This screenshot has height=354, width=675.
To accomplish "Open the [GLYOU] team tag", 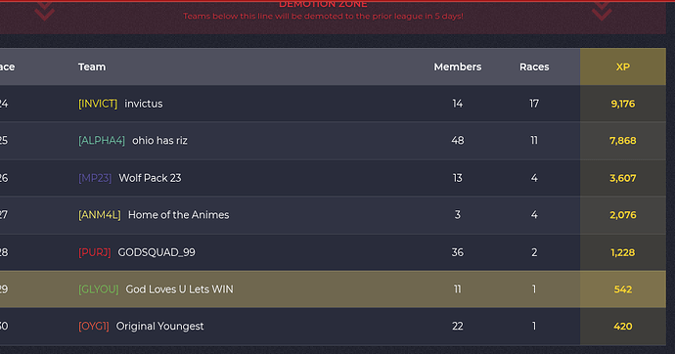I will point(98,289).
